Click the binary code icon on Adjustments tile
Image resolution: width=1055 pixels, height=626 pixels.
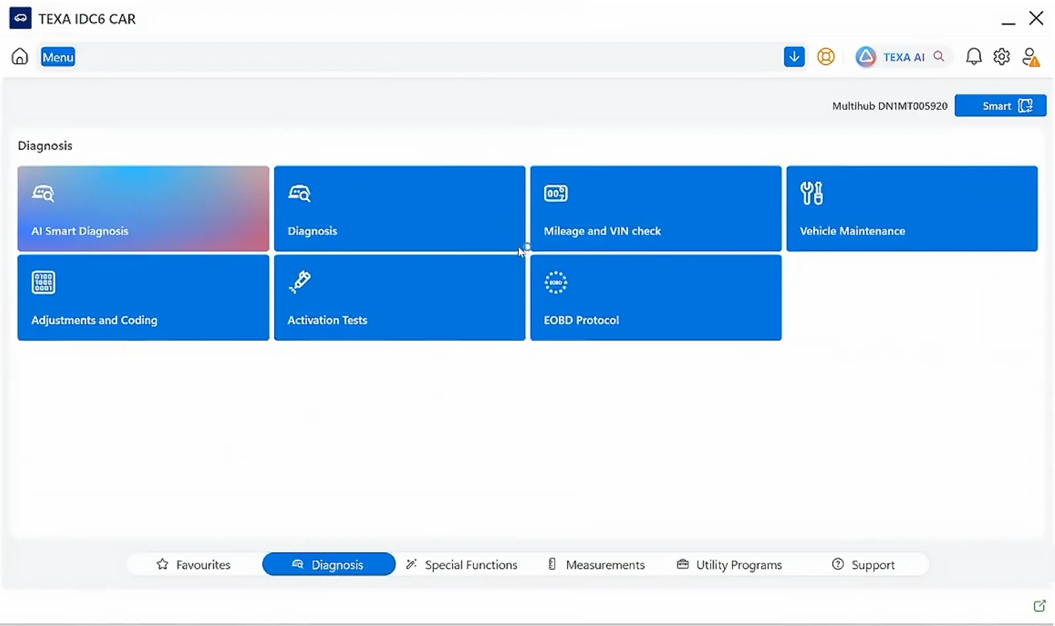point(44,282)
